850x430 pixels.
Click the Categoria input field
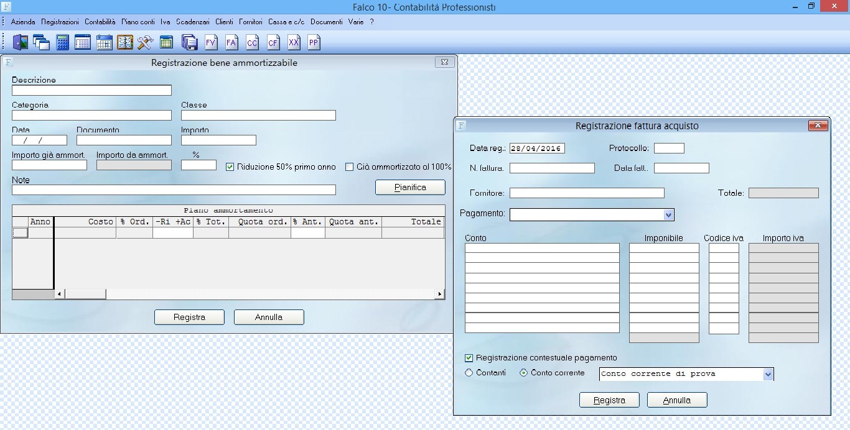pyautogui.click(x=91, y=115)
